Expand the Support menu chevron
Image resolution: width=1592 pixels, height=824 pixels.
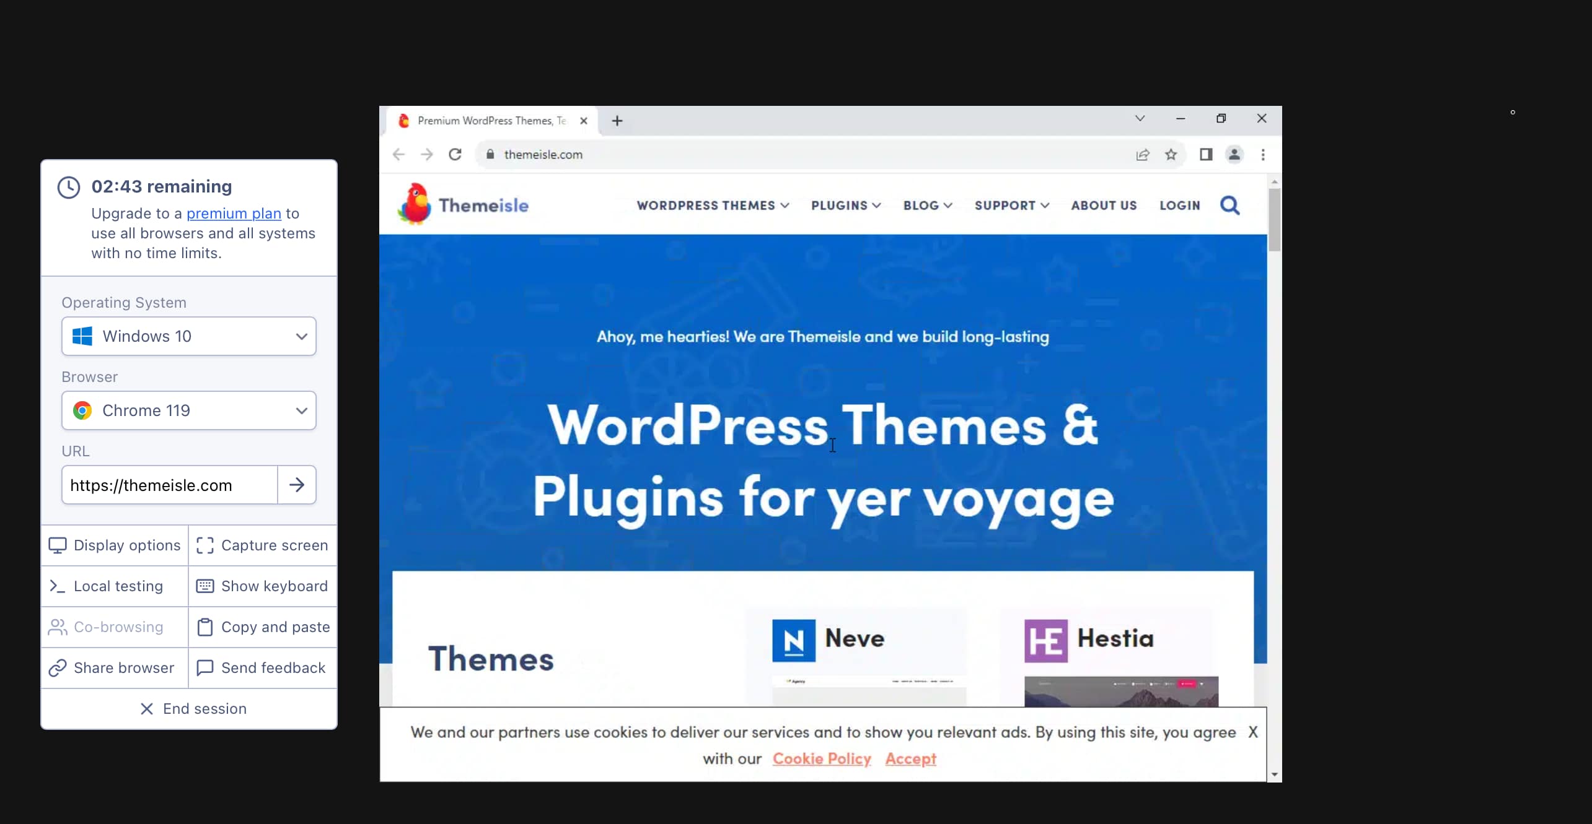(x=1045, y=205)
